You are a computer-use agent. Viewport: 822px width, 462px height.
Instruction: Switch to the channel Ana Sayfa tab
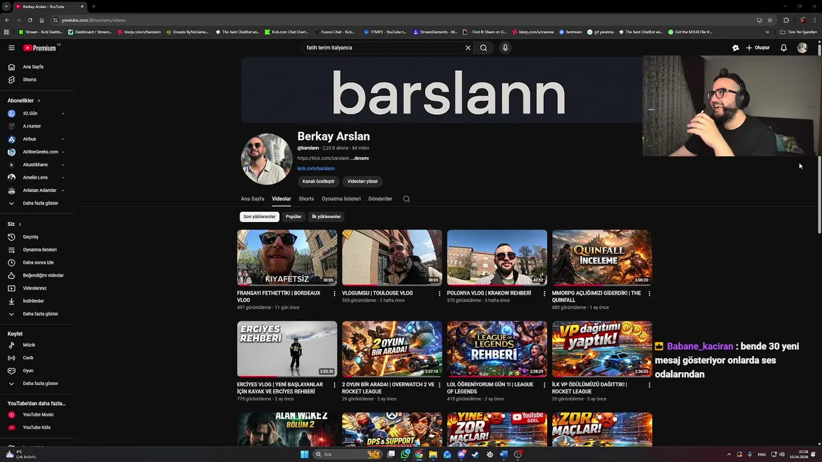click(x=252, y=199)
